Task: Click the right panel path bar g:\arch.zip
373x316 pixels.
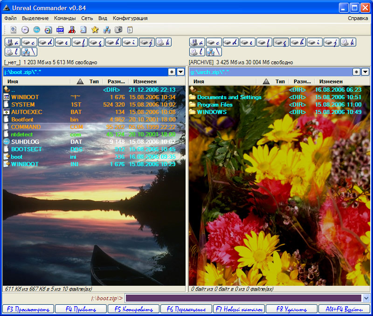Action: click(x=270, y=72)
